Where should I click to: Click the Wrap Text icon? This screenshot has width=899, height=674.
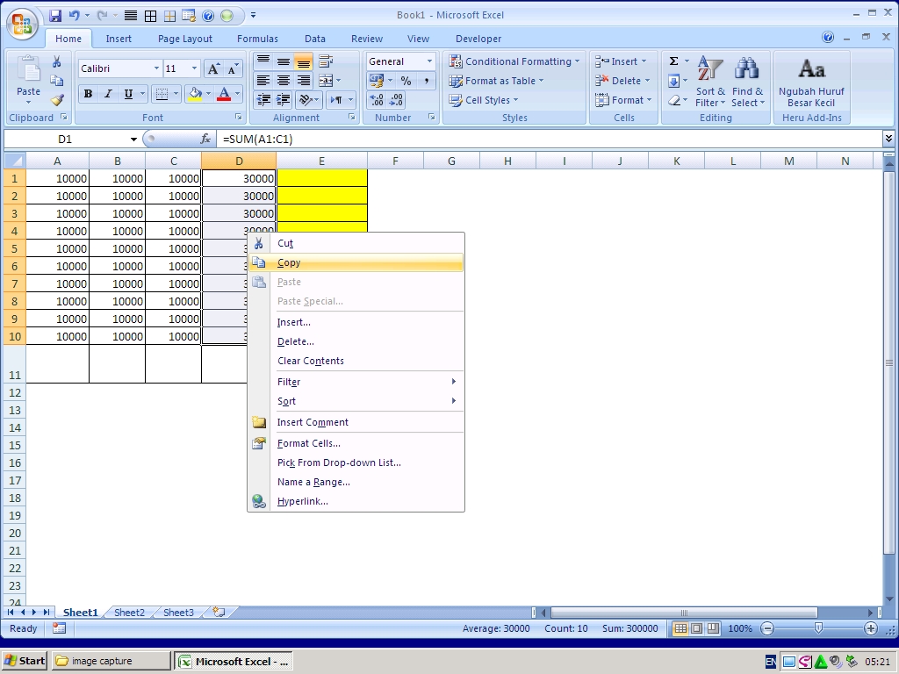(327, 61)
